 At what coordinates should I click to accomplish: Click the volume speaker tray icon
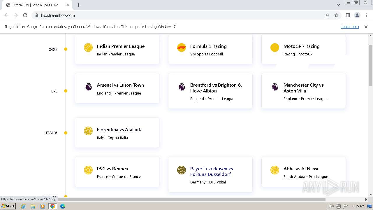[x=331, y=206]
